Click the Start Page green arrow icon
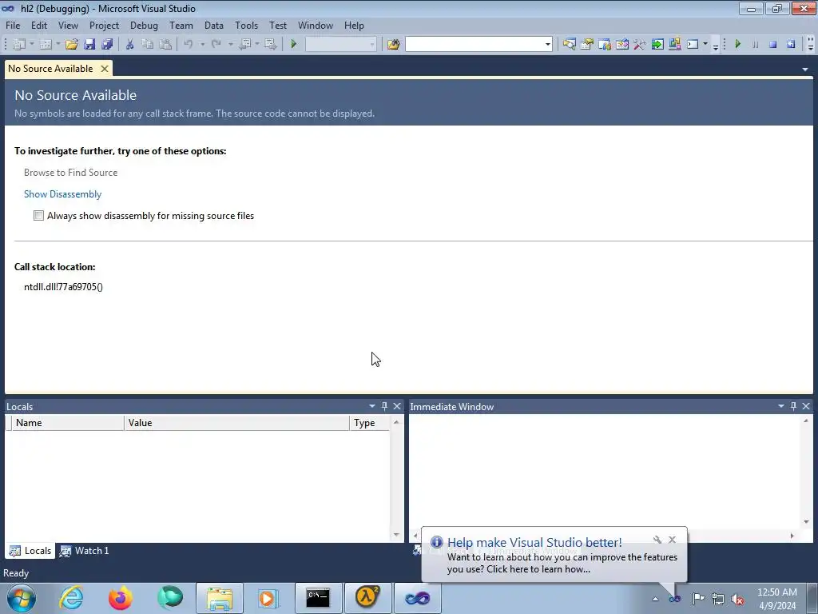818x614 pixels. (x=657, y=45)
